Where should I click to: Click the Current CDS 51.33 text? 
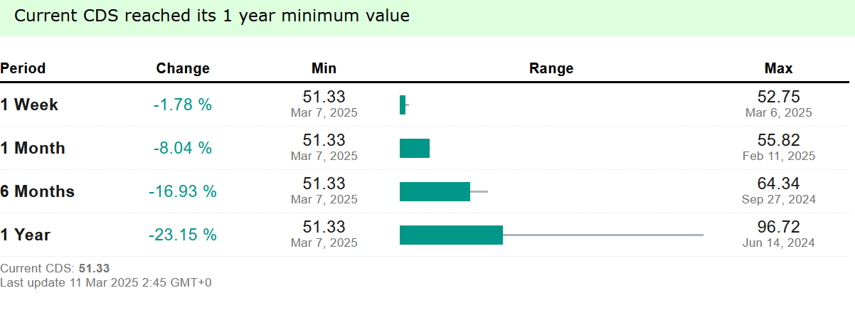click(55, 269)
